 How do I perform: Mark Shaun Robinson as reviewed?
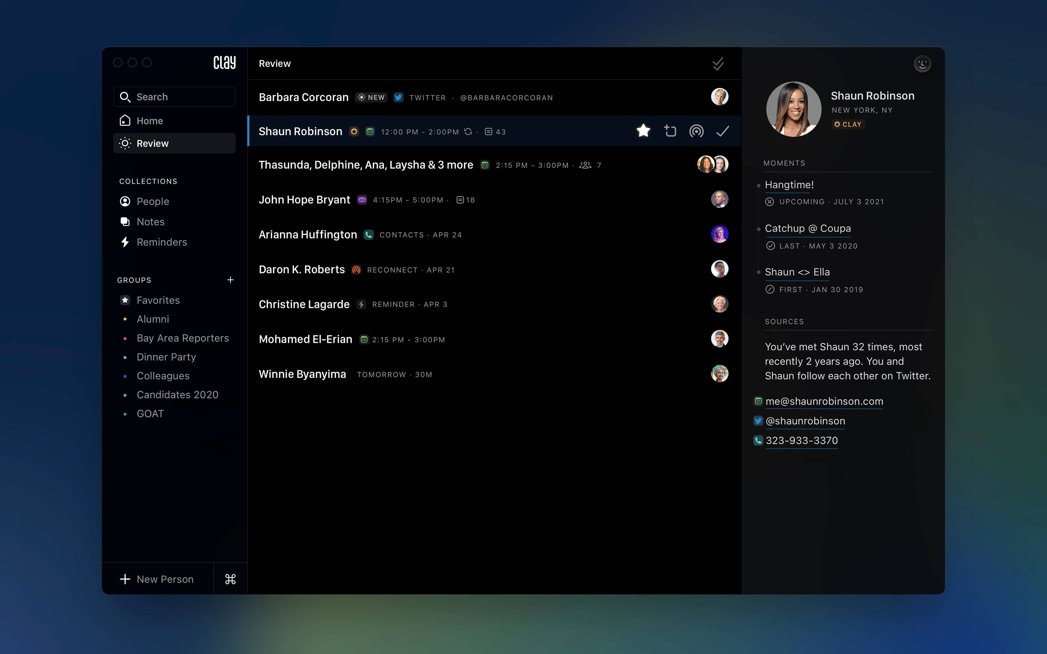(723, 131)
